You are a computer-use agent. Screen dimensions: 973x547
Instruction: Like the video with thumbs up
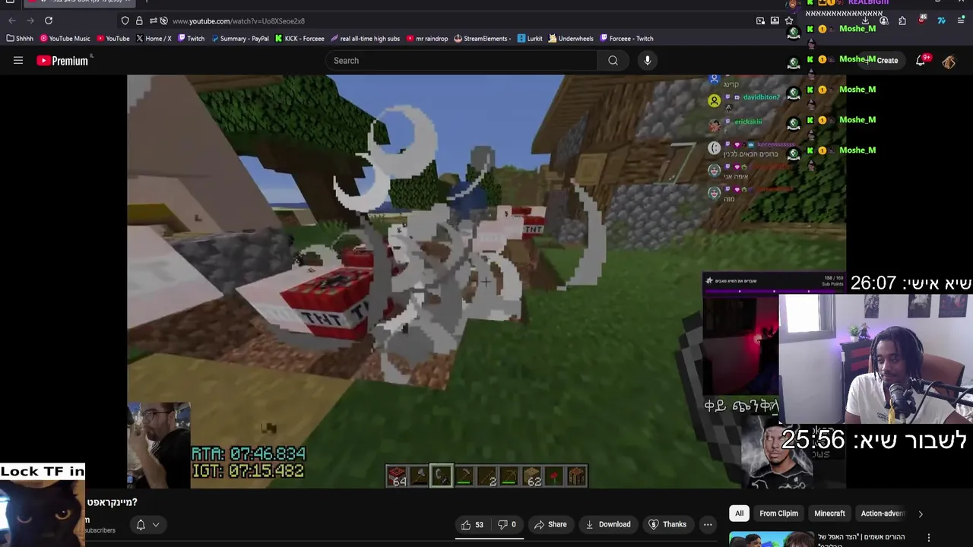pyautogui.click(x=472, y=524)
